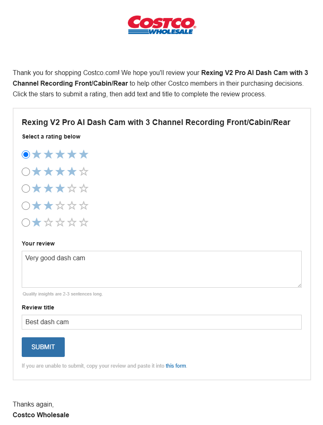Select the three-star rating radio button
This screenshot has width=323, height=425.
(x=26, y=189)
